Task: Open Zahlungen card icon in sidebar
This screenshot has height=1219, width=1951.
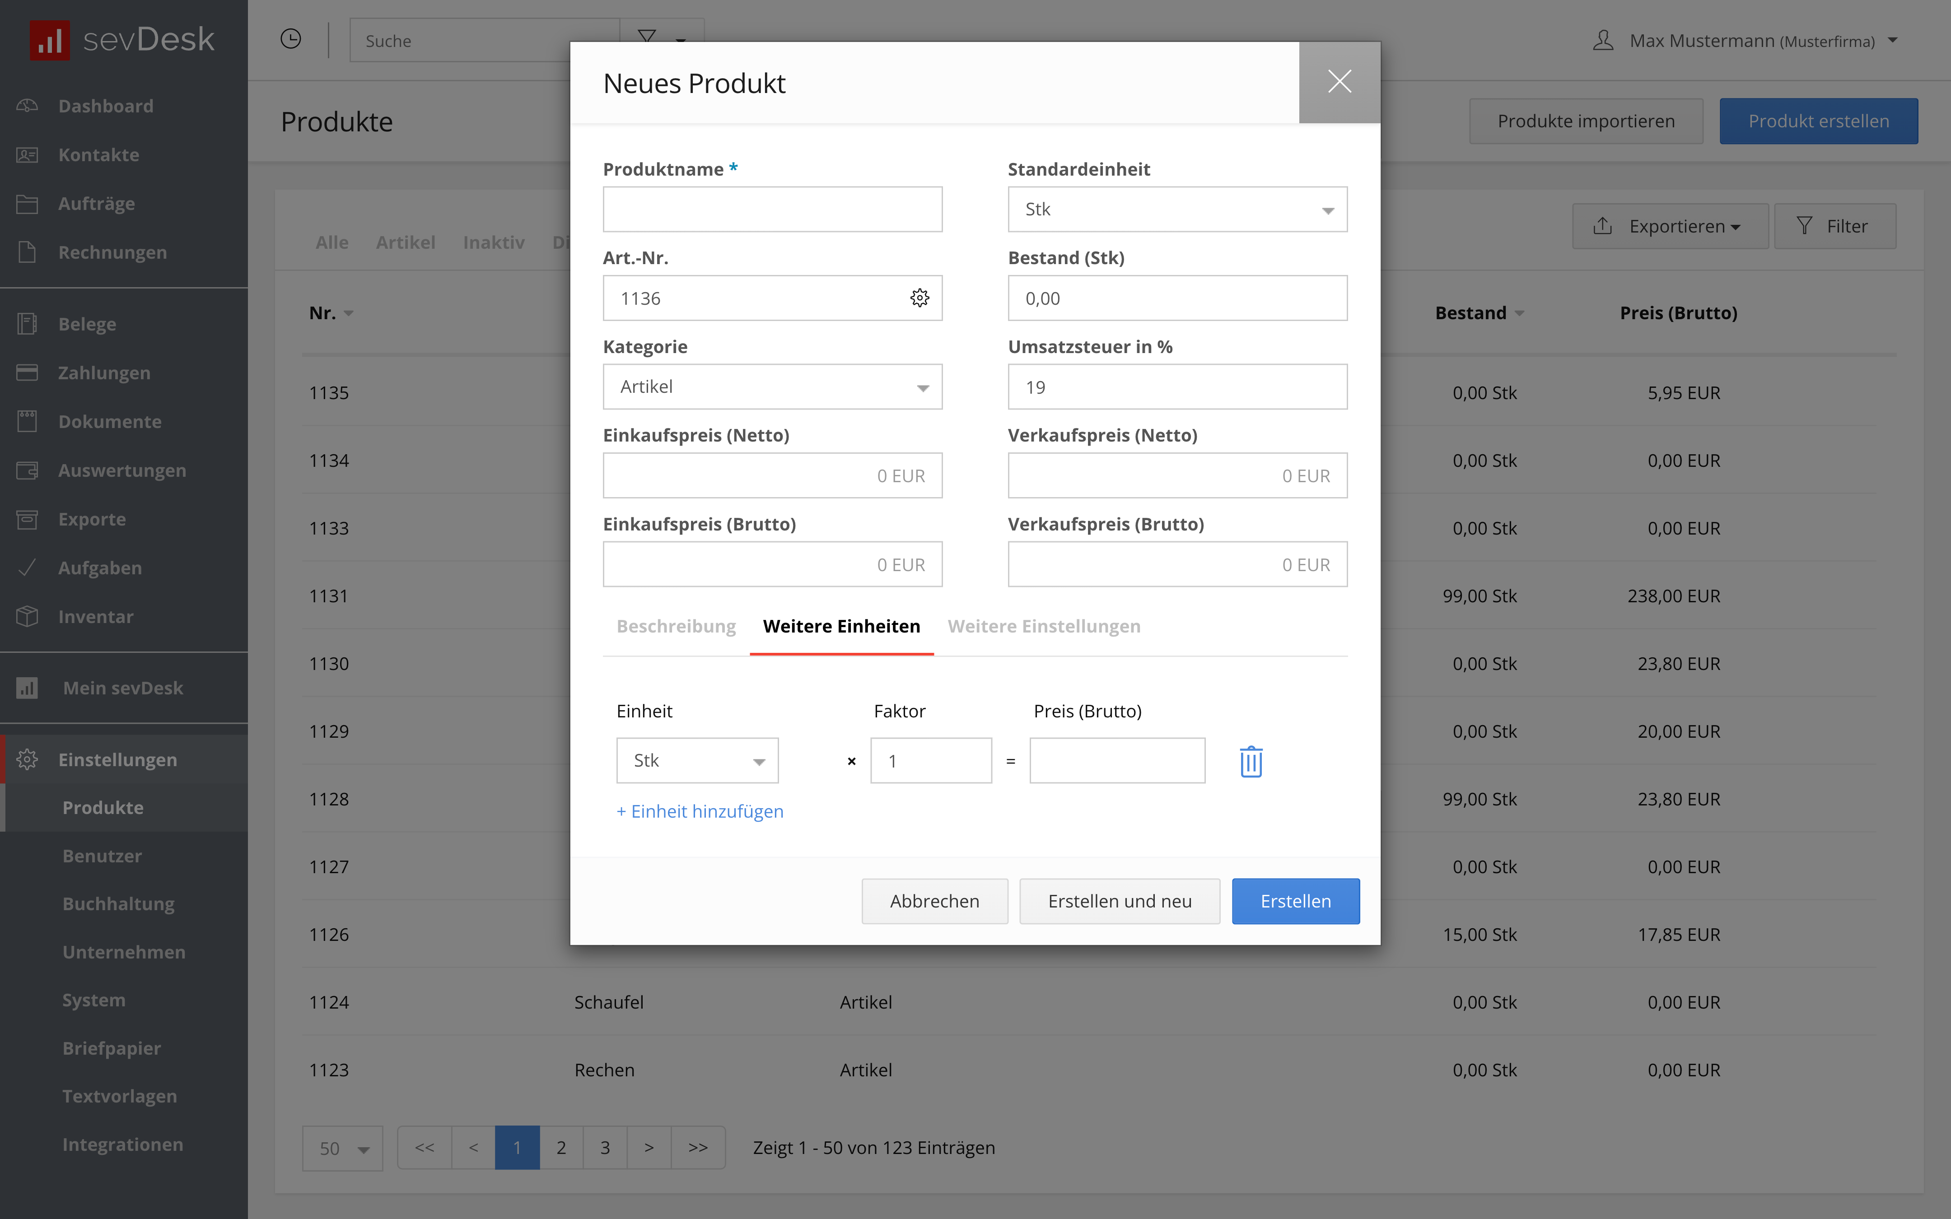Action: point(28,372)
